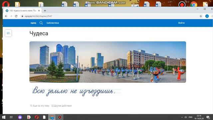Open the Google Chrome desktop shortcut
213x120 pixels.
(x=194, y=4)
